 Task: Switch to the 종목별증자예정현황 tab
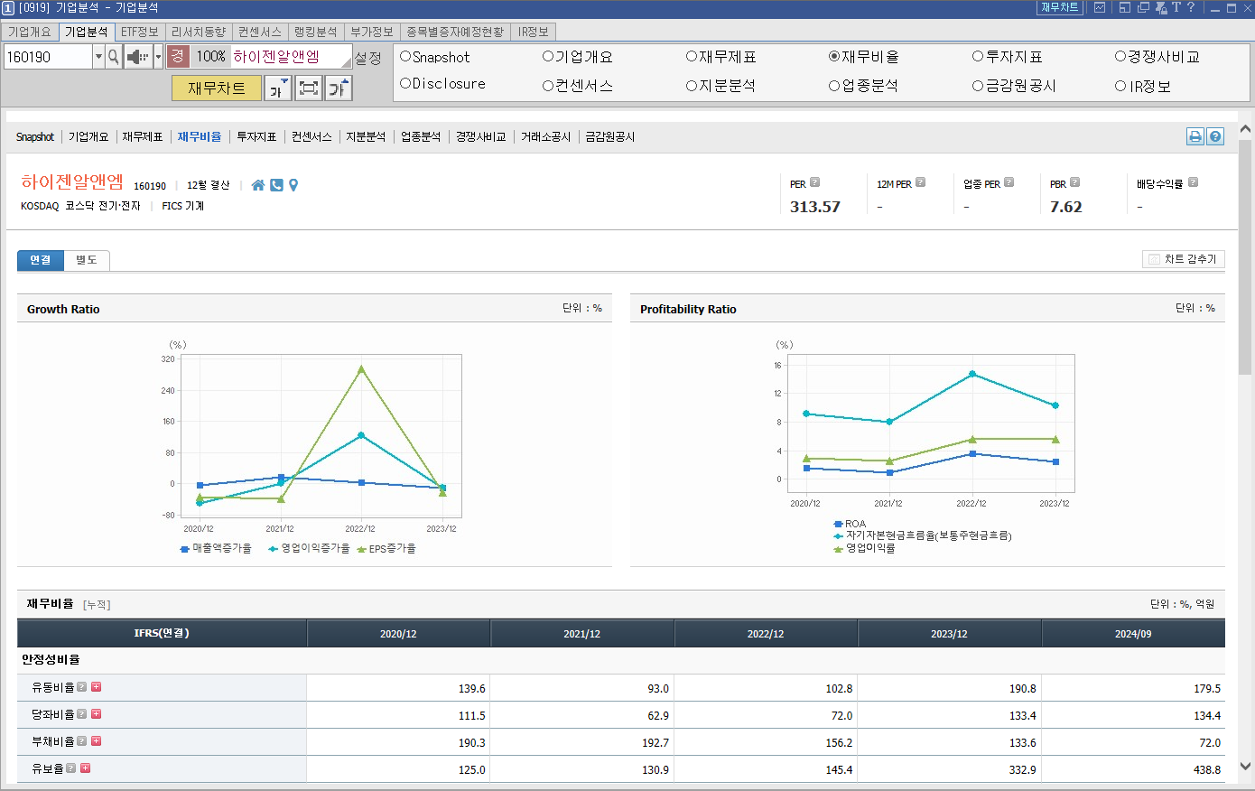[455, 32]
